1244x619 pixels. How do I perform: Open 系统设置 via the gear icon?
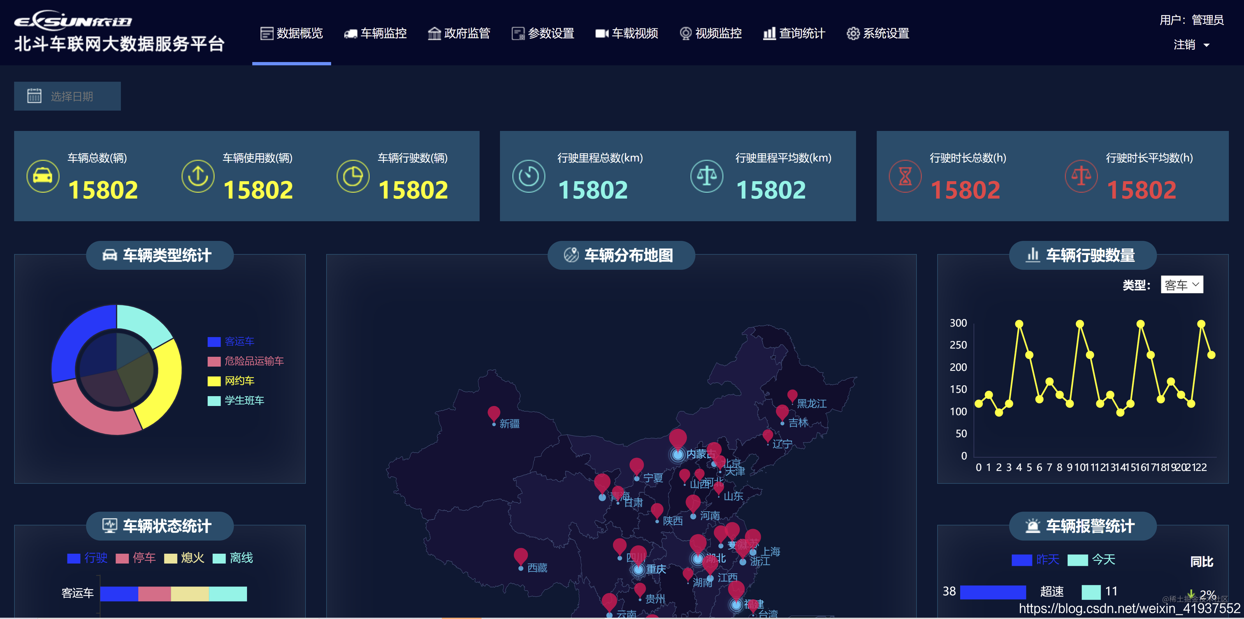coord(853,33)
